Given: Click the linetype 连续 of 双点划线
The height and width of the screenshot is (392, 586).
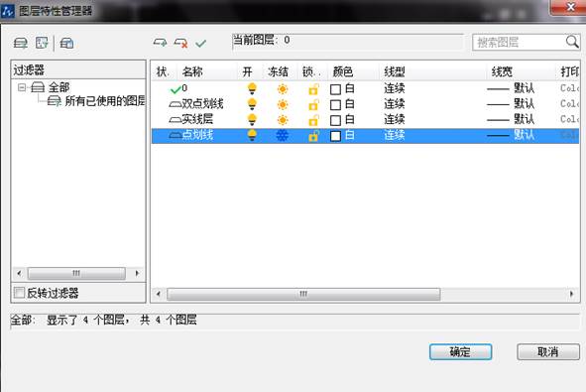Looking at the screenshot, I should pyautogui.click(x=395, y=104).
